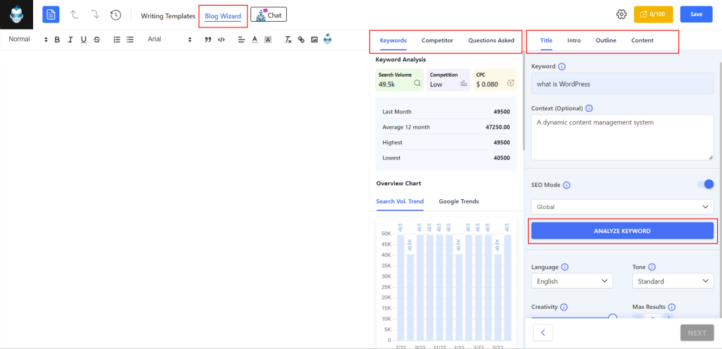The width and height of the screenshot is (722, 349).
Task: Open Writing Templates
Action: pyautogui.click(x=168, y=15)
